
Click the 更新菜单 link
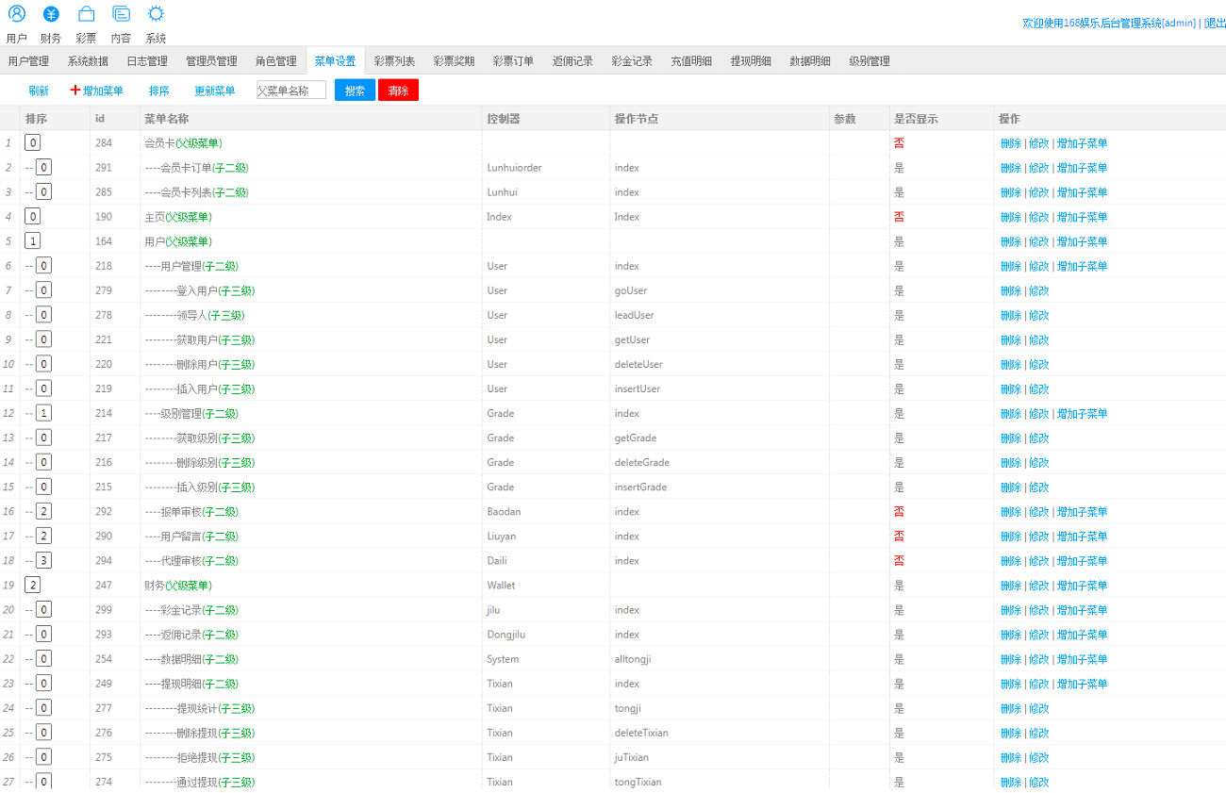(x=215, y=91)
